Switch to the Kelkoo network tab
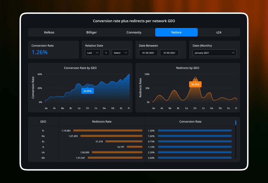This screenshot has width=268, height=183. tap(49, 32)
